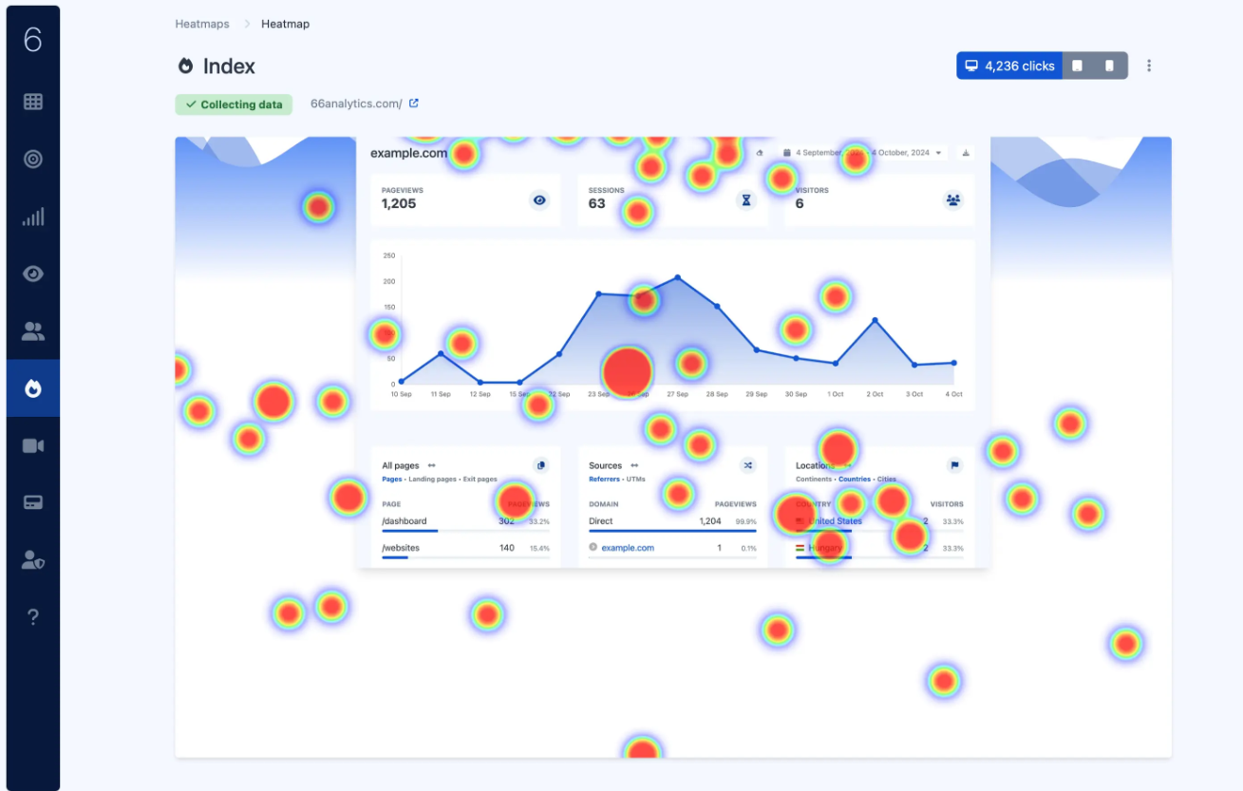Switch heatmap to tablet device view
This screenshot has width=1243, height=791.
1078,66
